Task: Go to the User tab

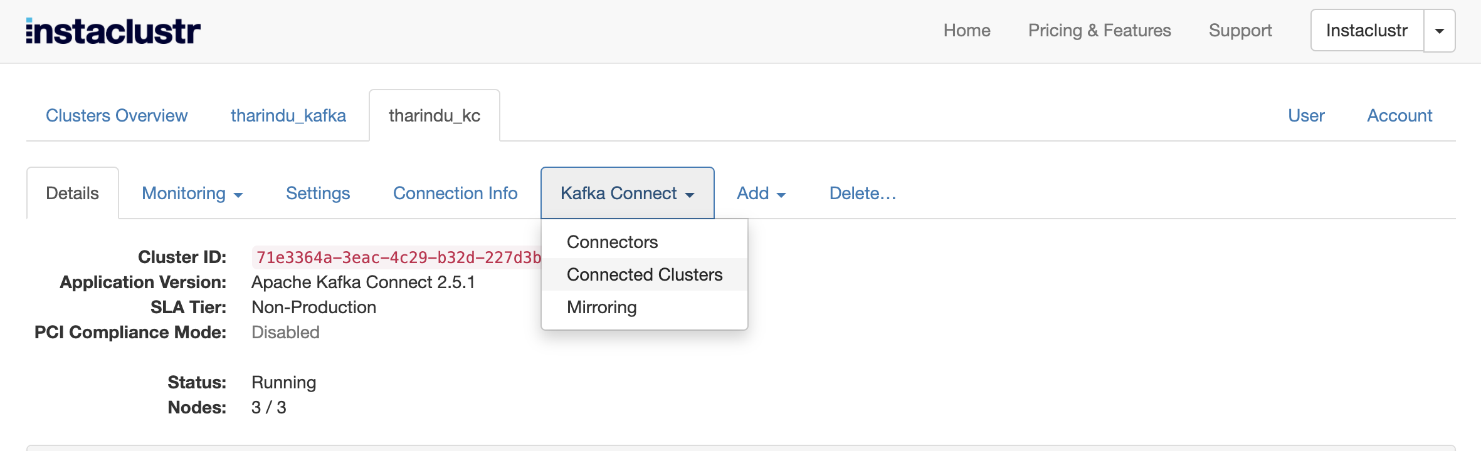Action: point(1305,115)
